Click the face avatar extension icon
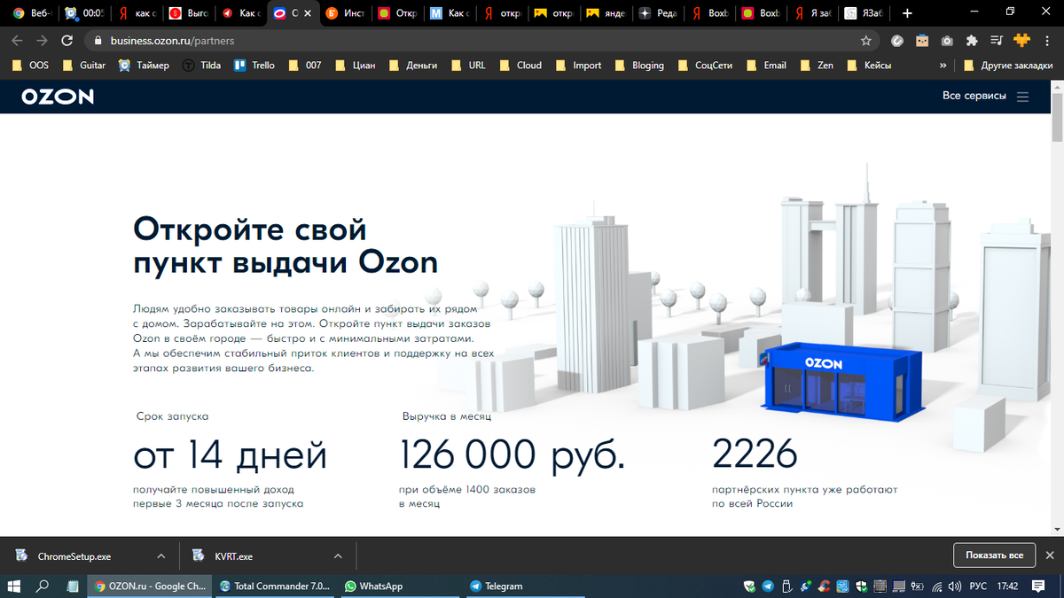The width and height of the screenshot is (1064, 598). click(922, 41)
